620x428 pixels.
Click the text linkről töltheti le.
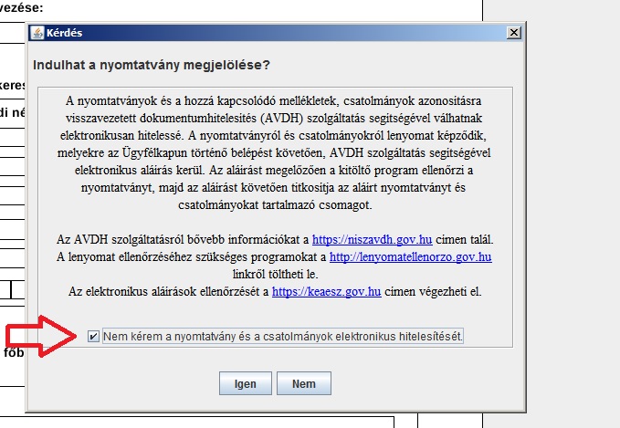coord(275,274)
